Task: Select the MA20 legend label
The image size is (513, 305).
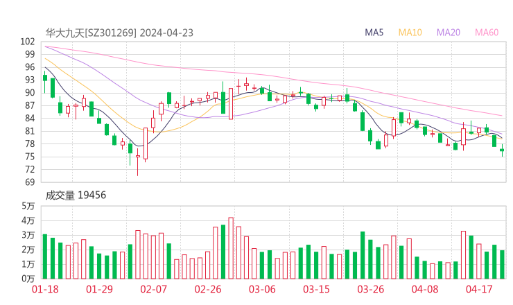Action: pyautogui.click(x=449, y=33)
